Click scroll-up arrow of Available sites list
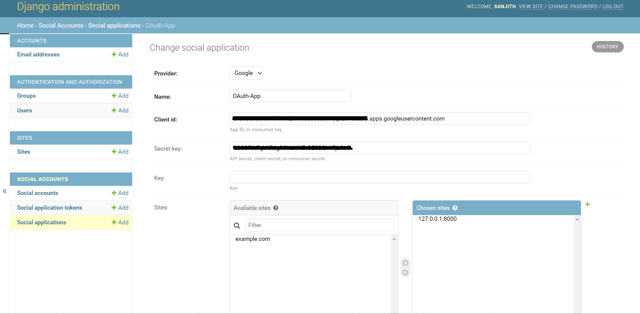 [x=394, y=239]
